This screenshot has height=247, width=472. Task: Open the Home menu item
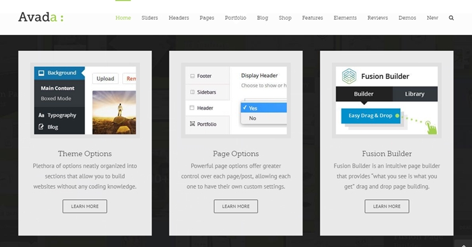(123, 18)
